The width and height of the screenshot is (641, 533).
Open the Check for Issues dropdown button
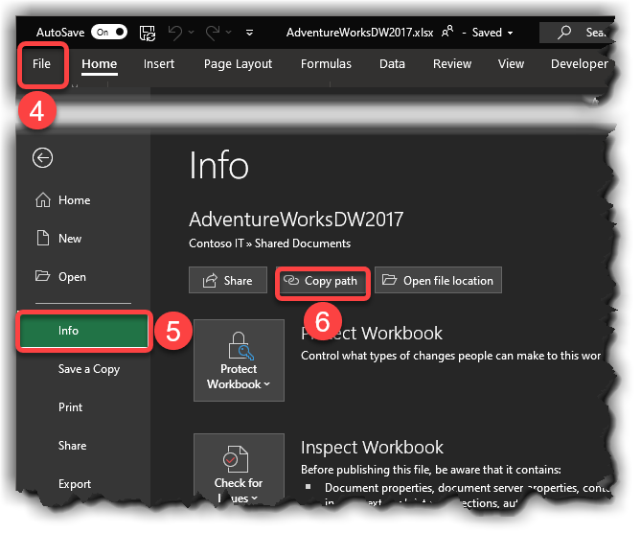pos(239,470)
